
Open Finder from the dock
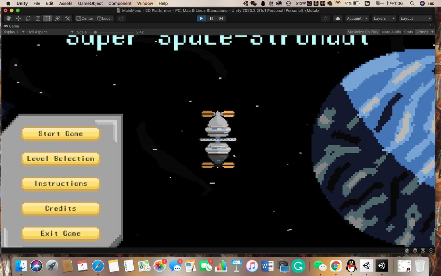21,266
